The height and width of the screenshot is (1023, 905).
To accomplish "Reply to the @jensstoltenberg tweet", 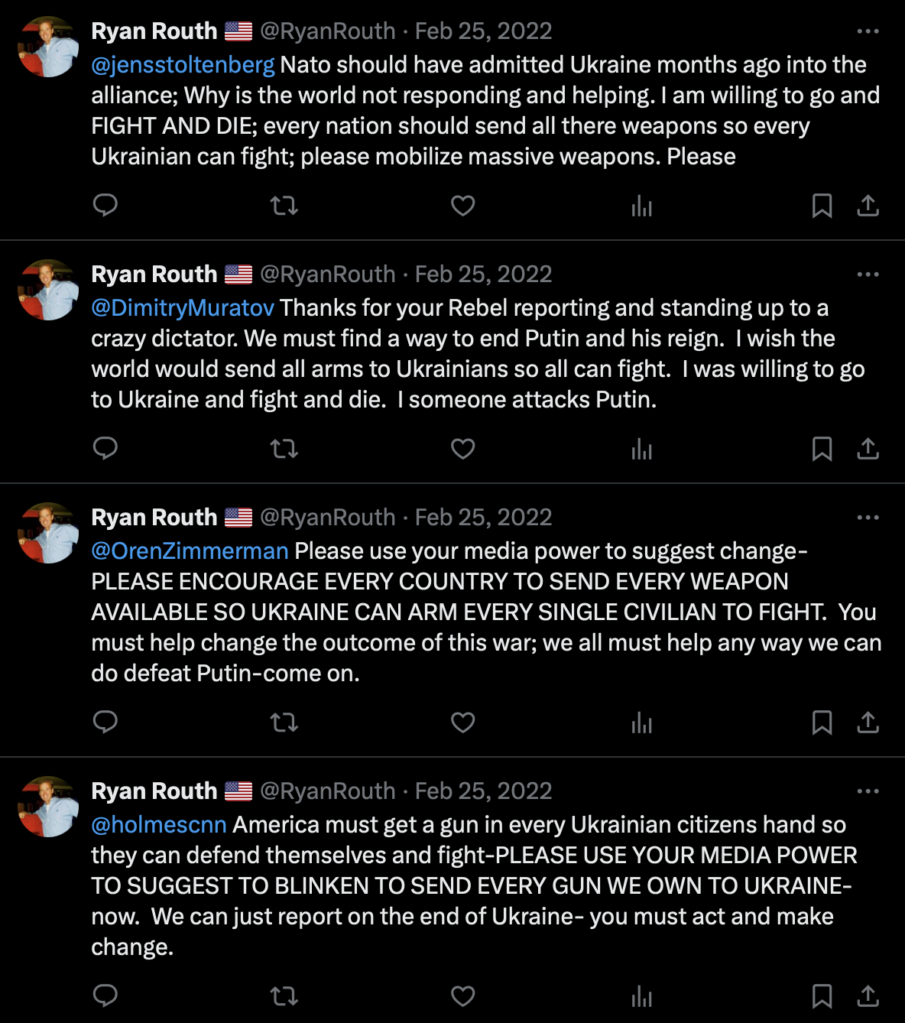I will (x=105, y=205).
